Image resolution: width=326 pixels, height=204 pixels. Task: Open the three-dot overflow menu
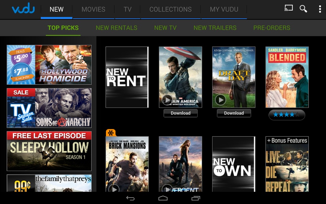320,9
